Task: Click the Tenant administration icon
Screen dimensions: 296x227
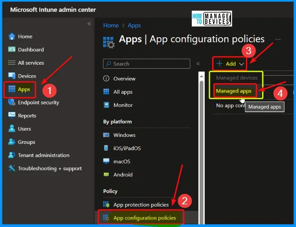Action: (12, 155)
